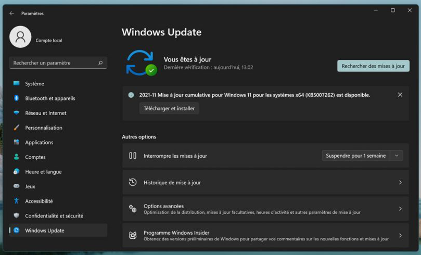Open the Suspendre pour 1 semaine dropdown arrow
Image resolution: width=421 pixels, height=255 pixels.
[x=397, y=156]
